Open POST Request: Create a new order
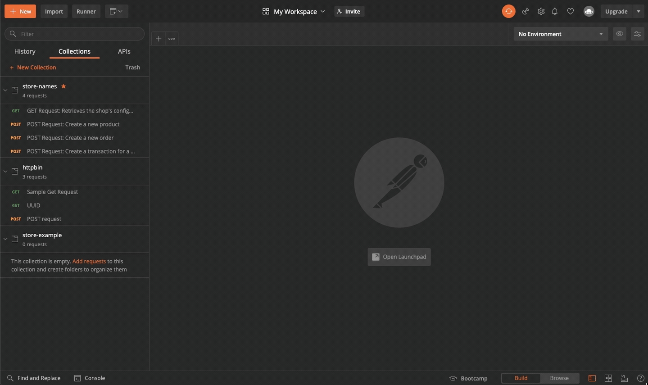The image size is (648, 385). click(75, 138)
